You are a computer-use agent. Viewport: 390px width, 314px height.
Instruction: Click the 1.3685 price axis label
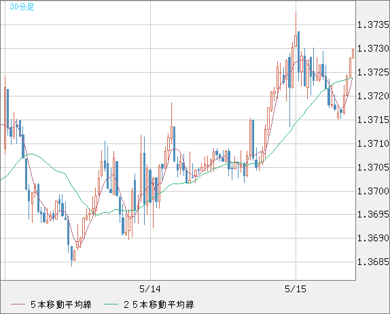(373, 262)
